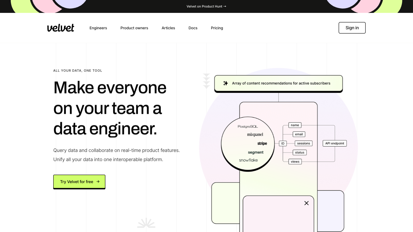Click the Segment logo
Viewport: 413px width, 232px height.
tap(255, 152)
